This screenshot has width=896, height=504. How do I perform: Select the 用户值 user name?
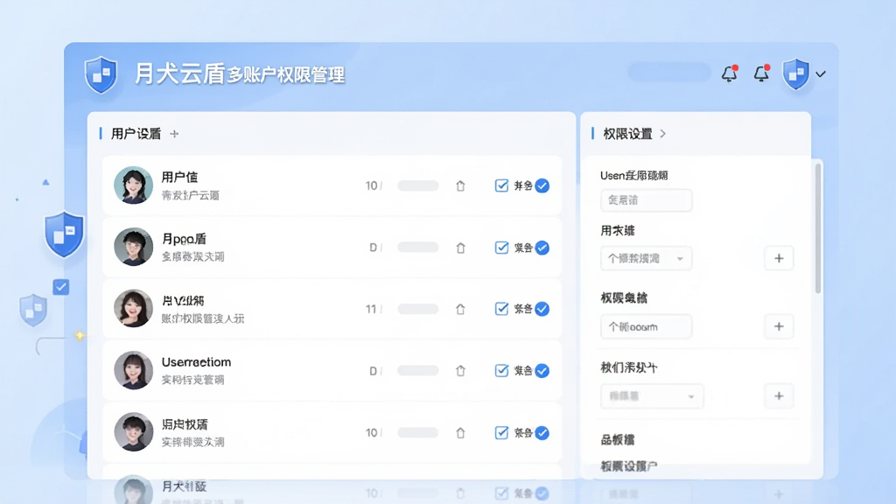[x=179, y=177]
